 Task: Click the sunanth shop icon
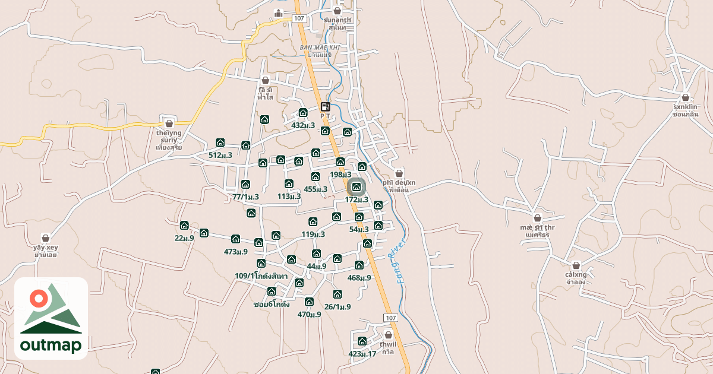[337, 11]
